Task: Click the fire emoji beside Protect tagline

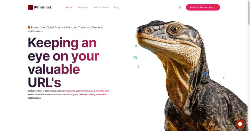Action: 29,27
